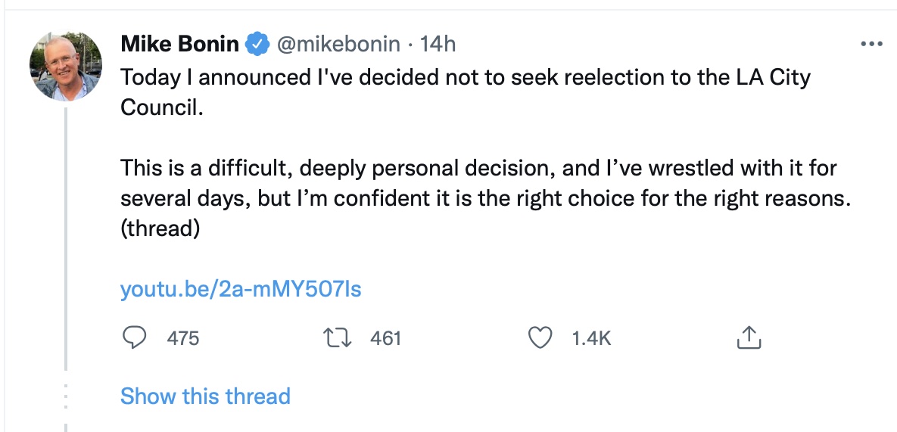This screenshot has height=432, width=897.
Task: Click the 461 retweets count
Action: (x=385, y=338)
